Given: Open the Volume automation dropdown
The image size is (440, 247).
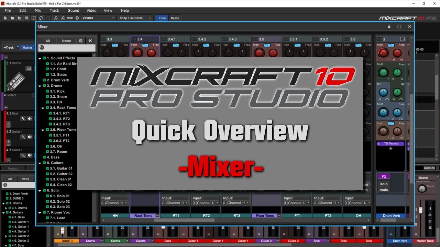Looking at the screenshot, I should click(x=98, y=18).
